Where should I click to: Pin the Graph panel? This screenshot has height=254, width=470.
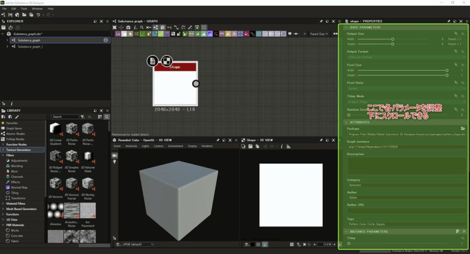[321, 21]
